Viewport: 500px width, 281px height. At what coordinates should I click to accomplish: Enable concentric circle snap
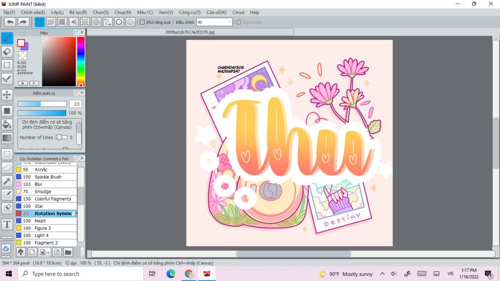96,22
